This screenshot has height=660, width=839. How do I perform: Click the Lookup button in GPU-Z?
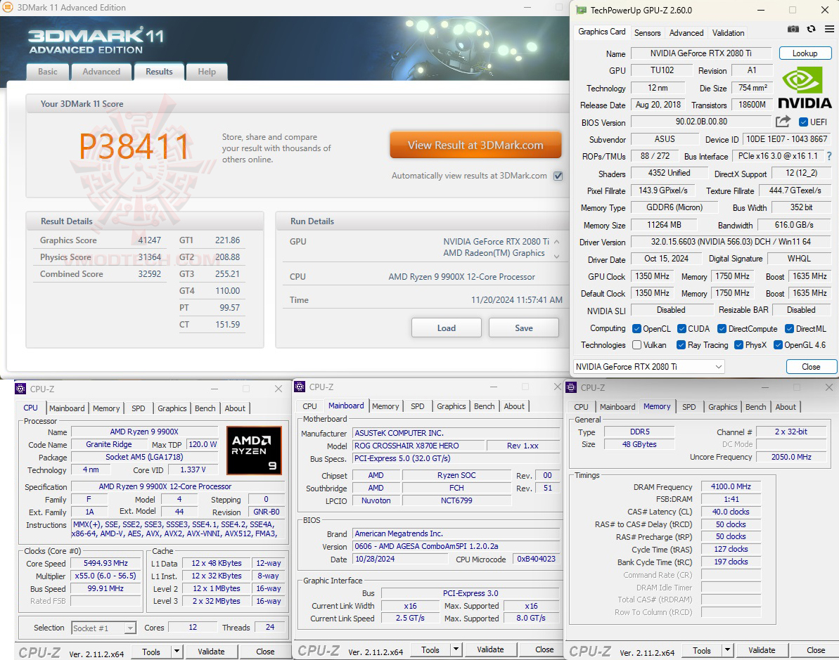pyautogui.click(x=805, y=53)
